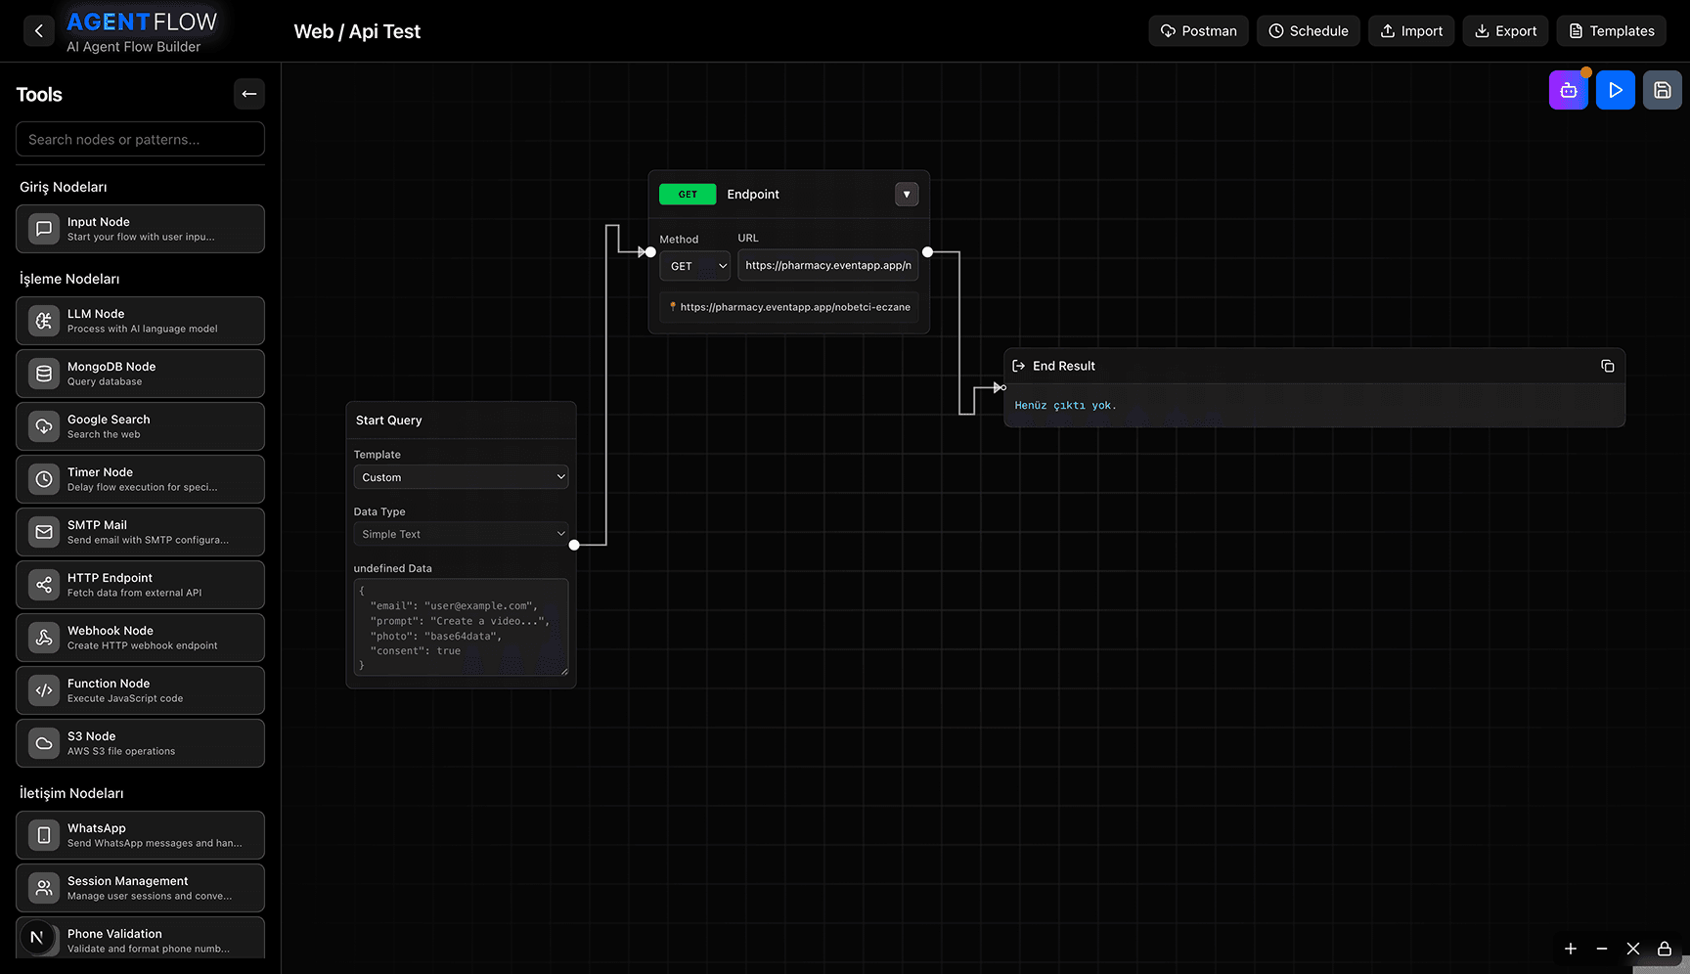The width and height of the screenshot is (1690, 974).
Task: Zoom out using the minus icon
Action: tap(1602, 949)
